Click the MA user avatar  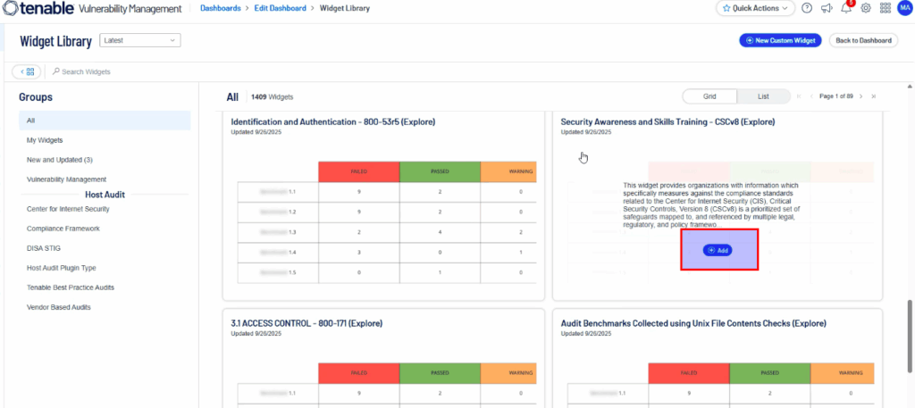click(903, 8)
